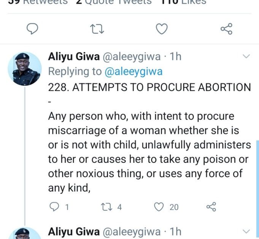
Task: Open the options chevron on the section 228 tweet
Action: click(x=246, y=57)
